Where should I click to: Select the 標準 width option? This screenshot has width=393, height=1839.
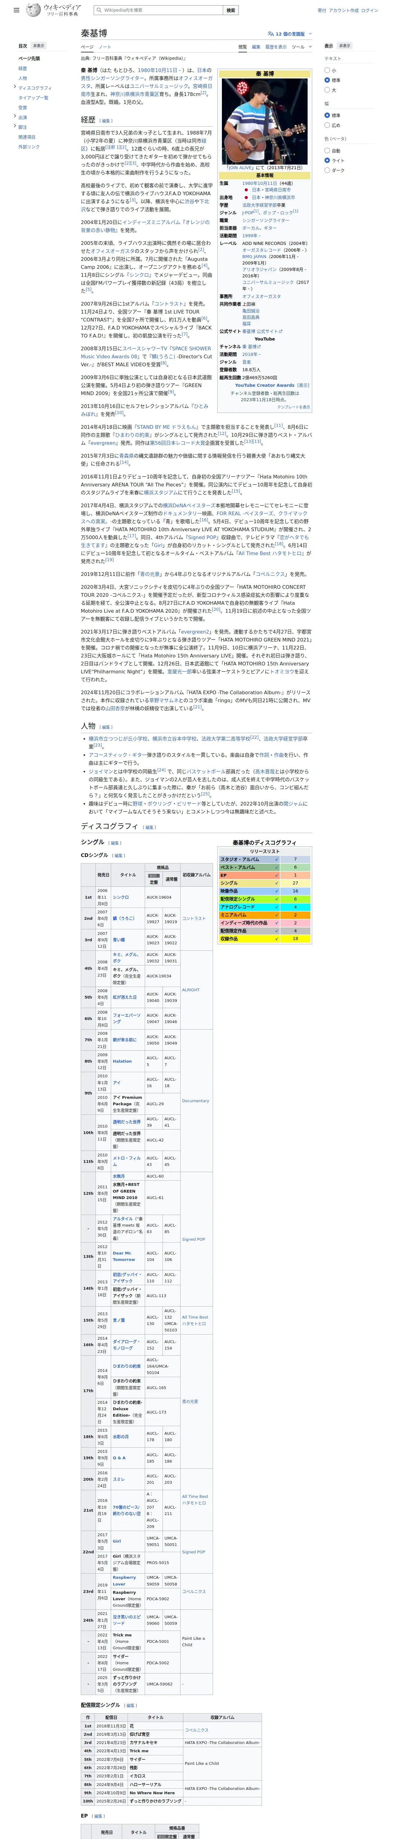pyautogui.click(x=327, y=115)
